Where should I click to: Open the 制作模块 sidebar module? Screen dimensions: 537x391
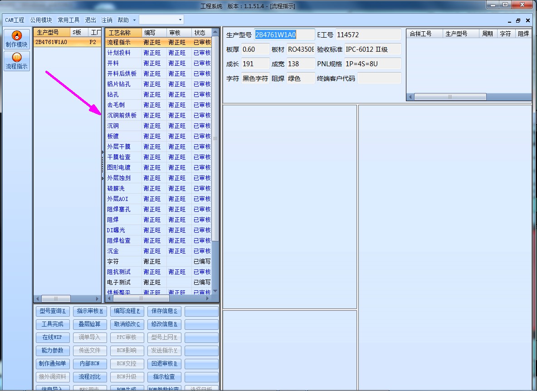point(16,39)
